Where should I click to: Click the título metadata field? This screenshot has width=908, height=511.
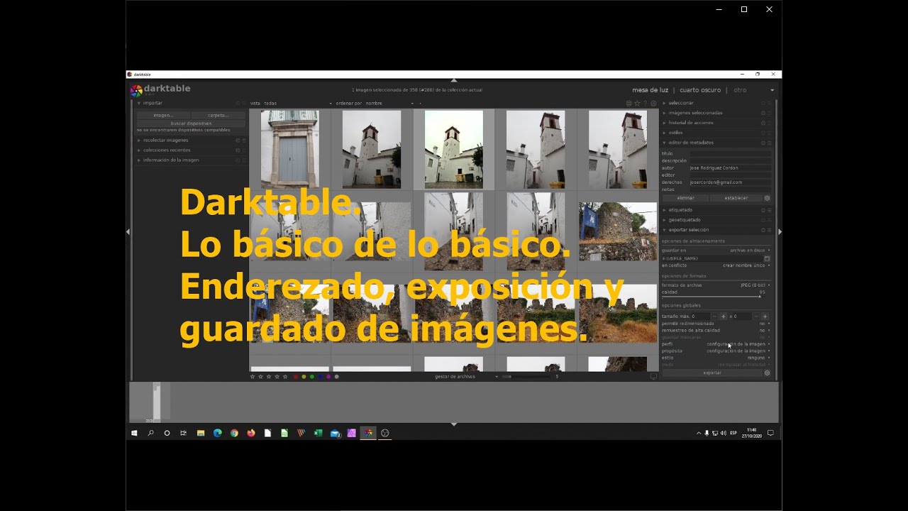click(730, 153)
